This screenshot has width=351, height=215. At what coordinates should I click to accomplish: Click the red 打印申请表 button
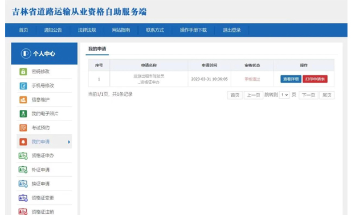click(x=315, y=79)
